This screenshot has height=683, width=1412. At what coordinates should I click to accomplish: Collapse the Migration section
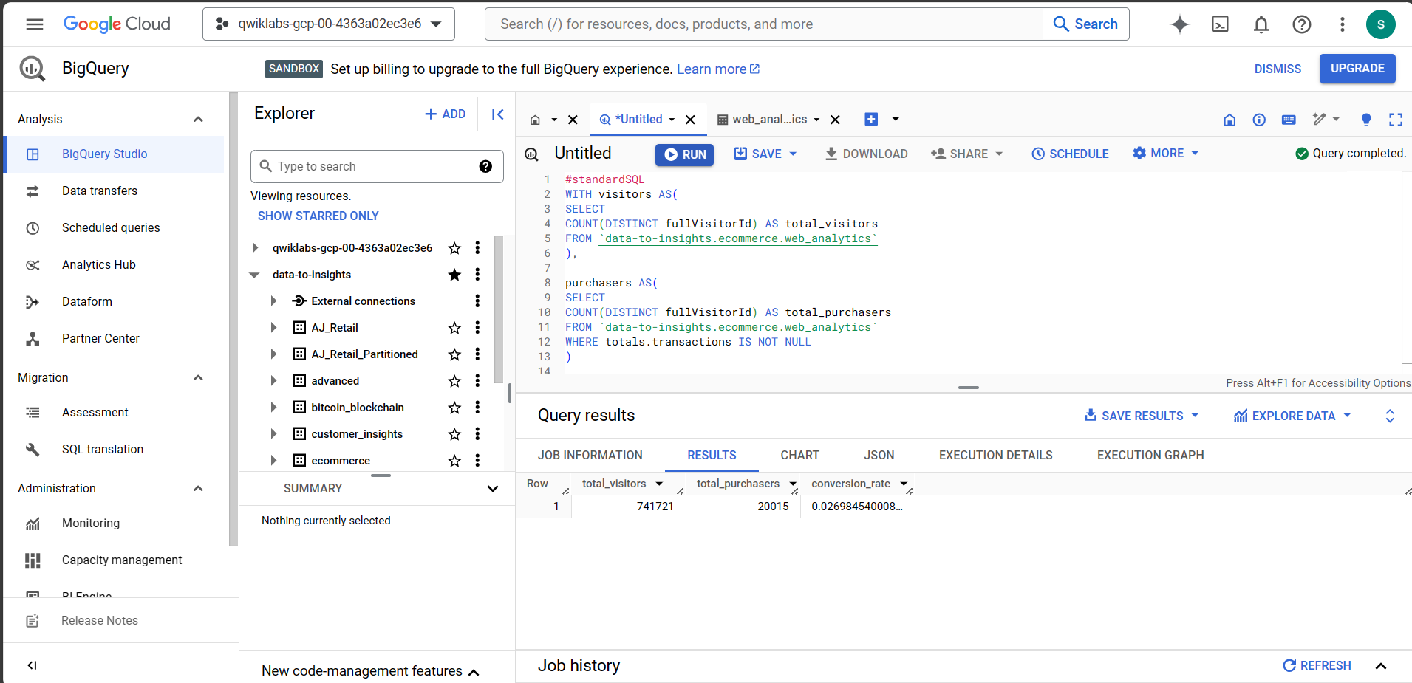pos(198,378)
